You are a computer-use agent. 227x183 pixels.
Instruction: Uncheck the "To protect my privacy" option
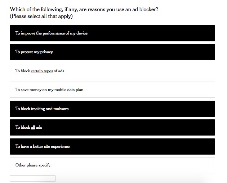[x=112, y=52]
